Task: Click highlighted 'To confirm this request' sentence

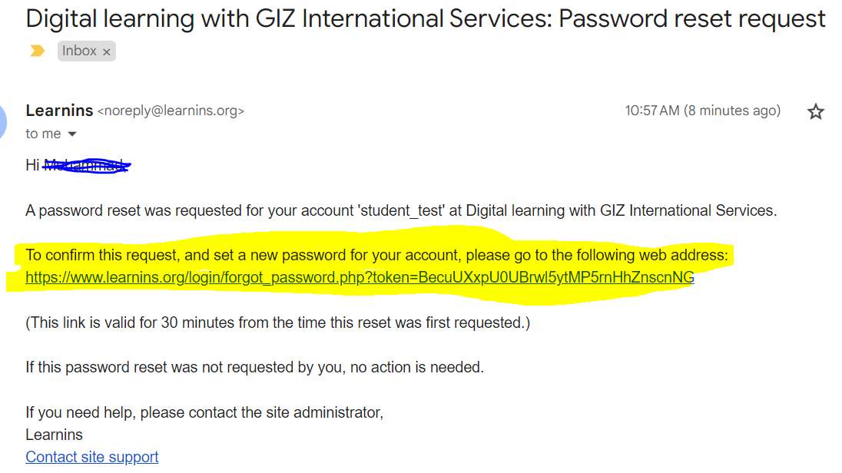Action: click(376, 255)
